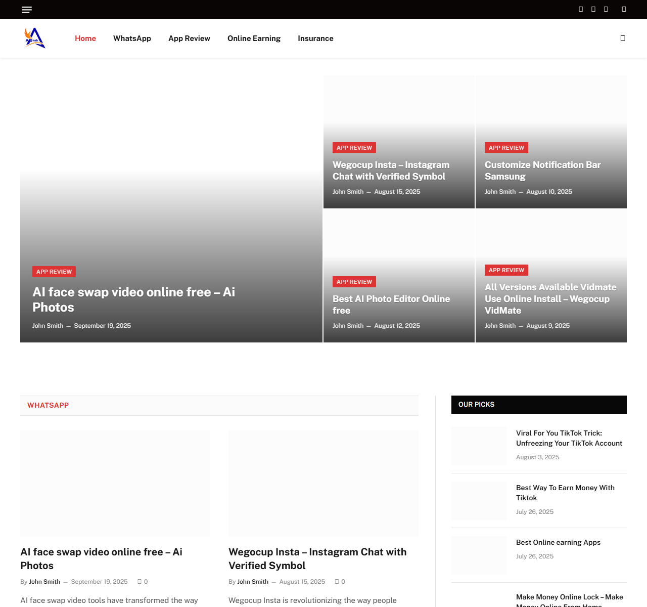Navigate to the Insurance menu item

tap(315, 38)
